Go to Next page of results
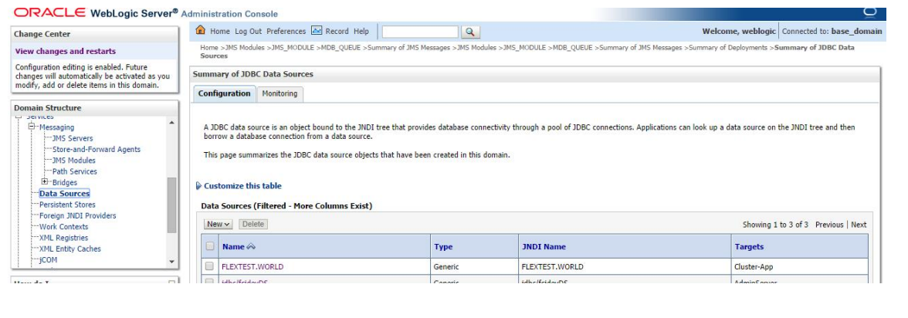Viewport: 908px width, 318px height. pos(859,225)
